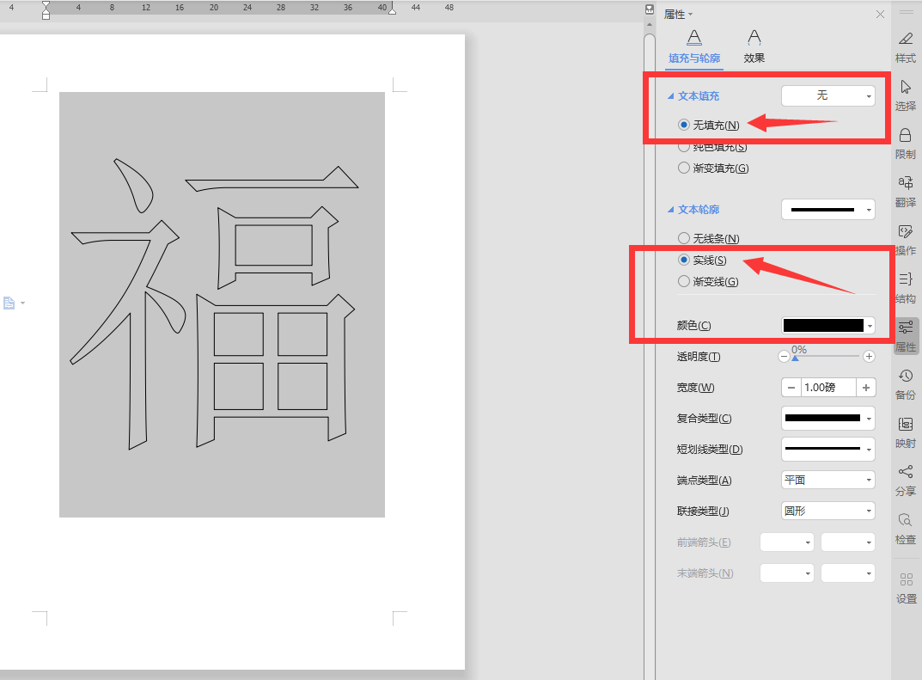Click the 属性 (Properties) sidebar icon
Image resolution: width=922 pixels, height=680 pixels.
[x=906, y=336]
